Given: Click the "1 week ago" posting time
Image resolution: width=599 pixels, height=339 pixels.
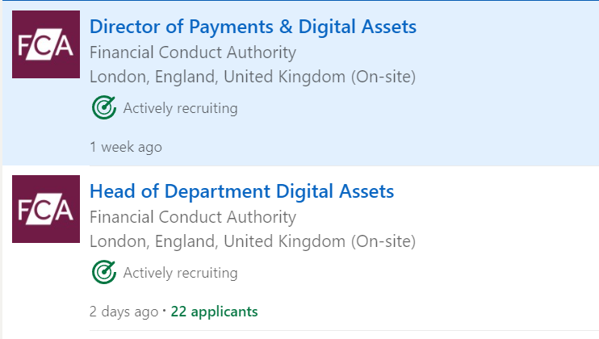Looking at the screenshot, I should [x=126, y=147].
